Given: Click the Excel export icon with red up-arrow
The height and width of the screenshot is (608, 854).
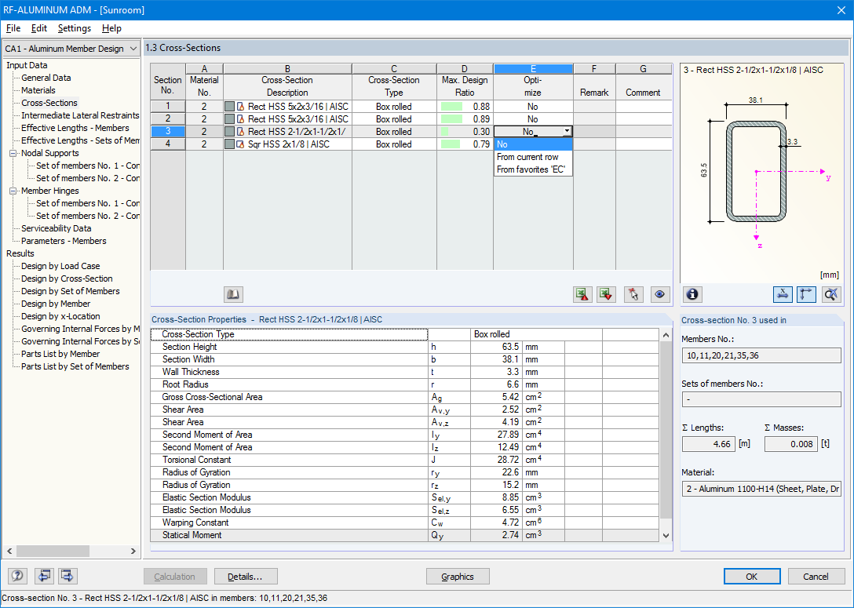Looking at the screenshot, I should coord(582,294).
